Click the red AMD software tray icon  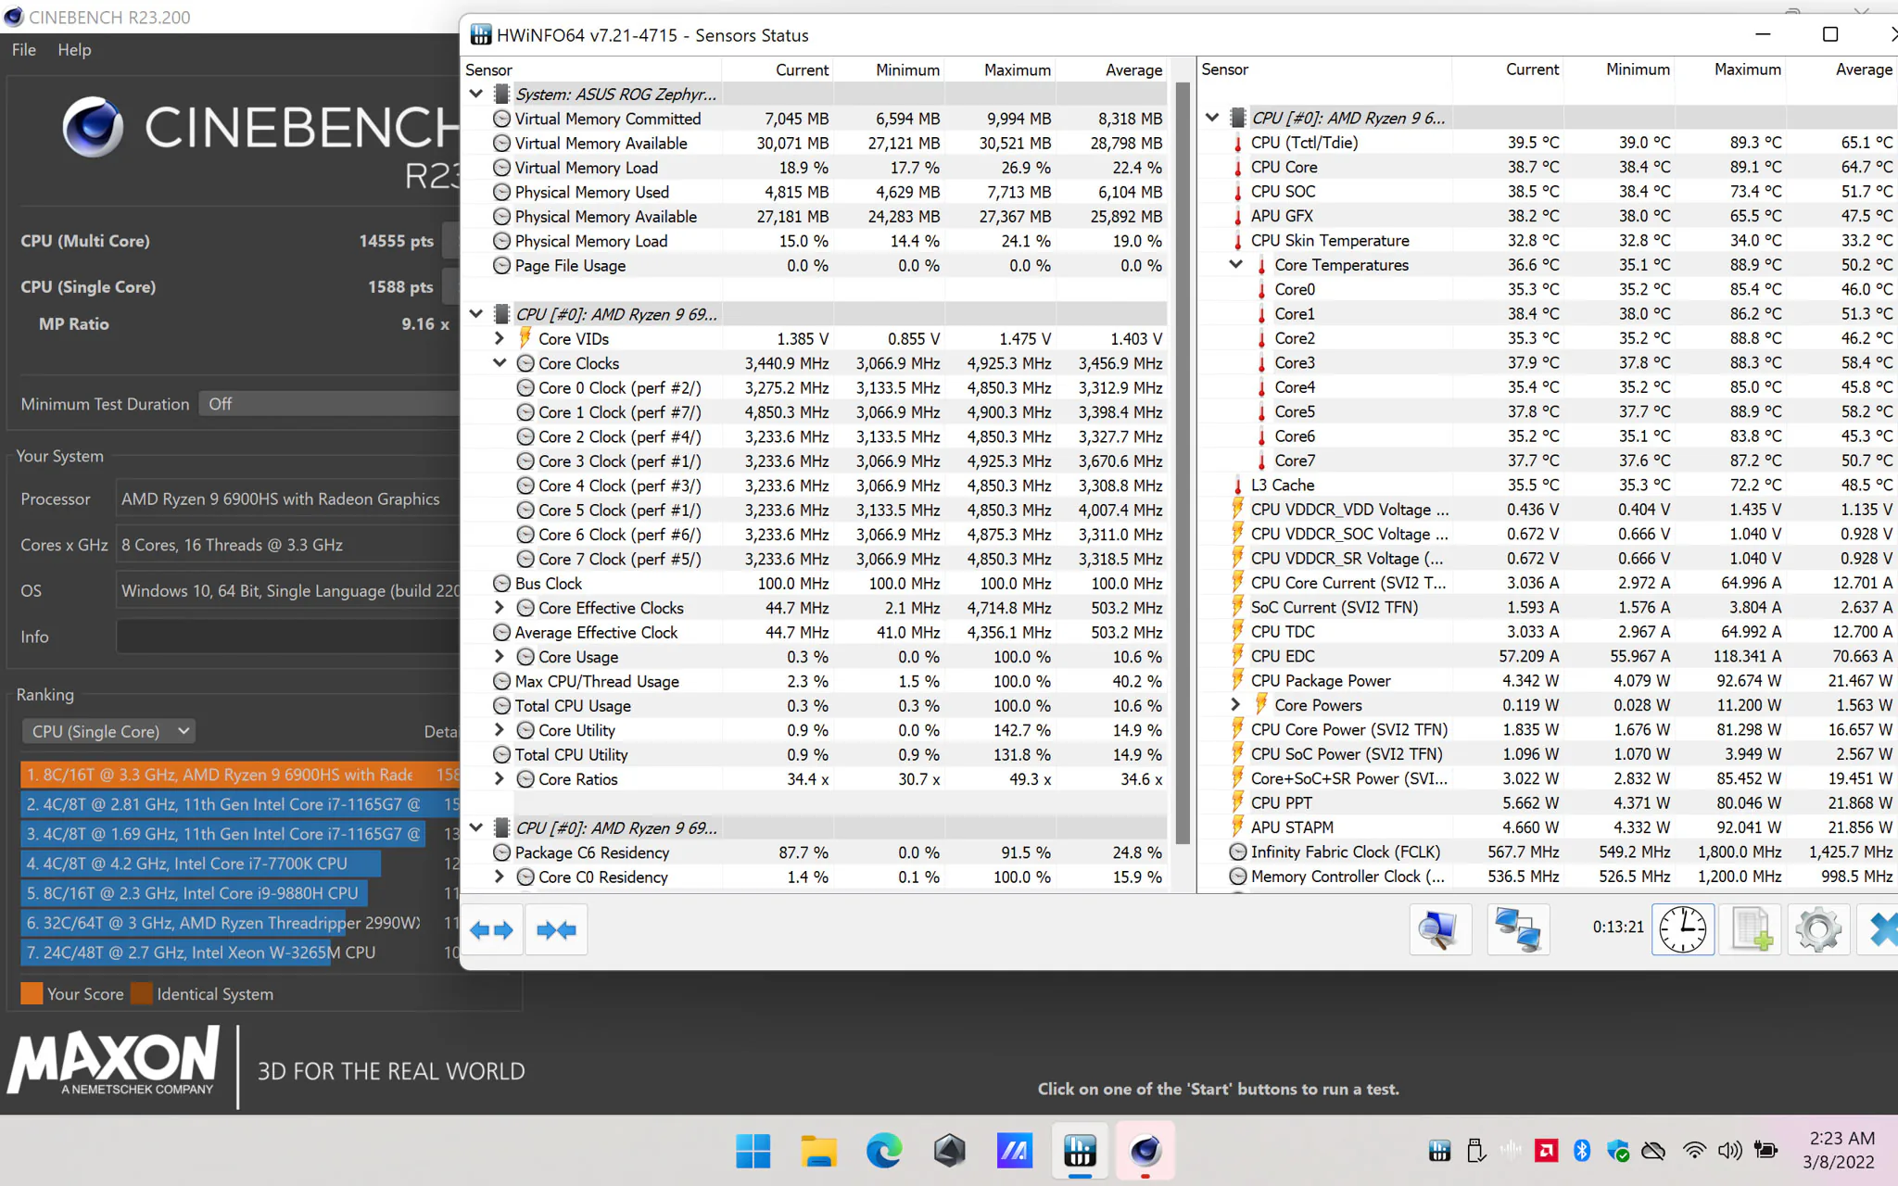1546,1151
